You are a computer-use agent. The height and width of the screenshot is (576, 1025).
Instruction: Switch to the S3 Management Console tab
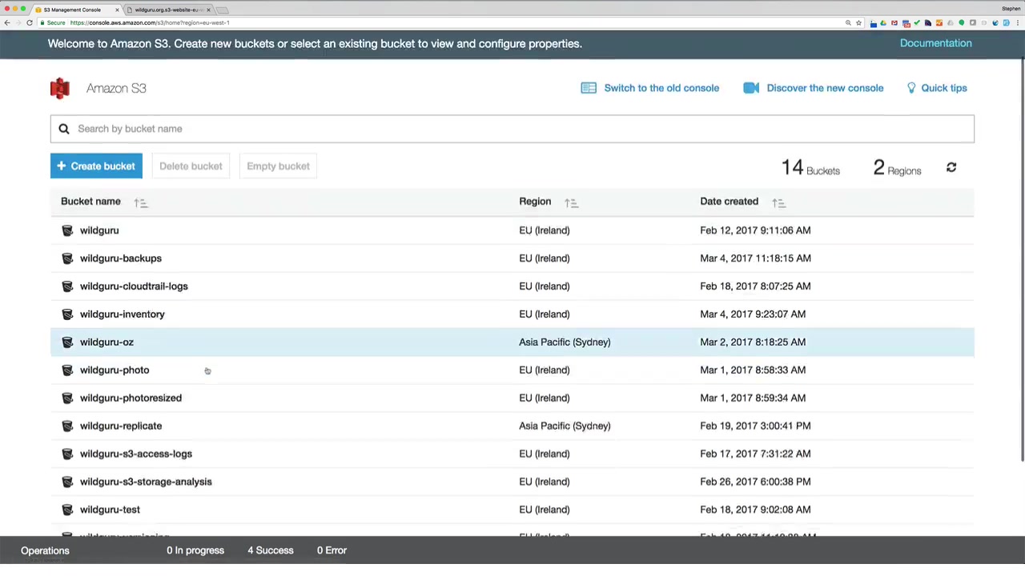77,10
